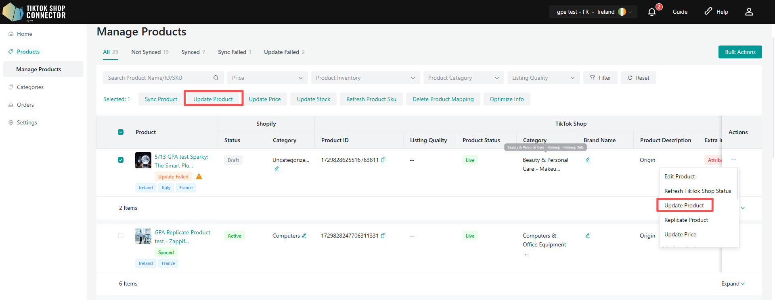Open Manage Products in the sidebar
The image size is (775, 300).
tap(43, 69)
